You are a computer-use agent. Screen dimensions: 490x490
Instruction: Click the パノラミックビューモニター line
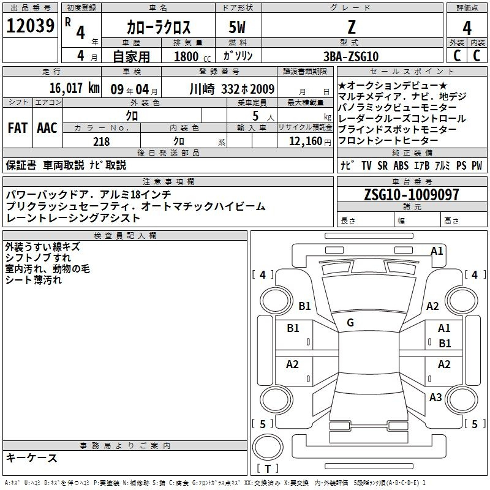(397, 108)
